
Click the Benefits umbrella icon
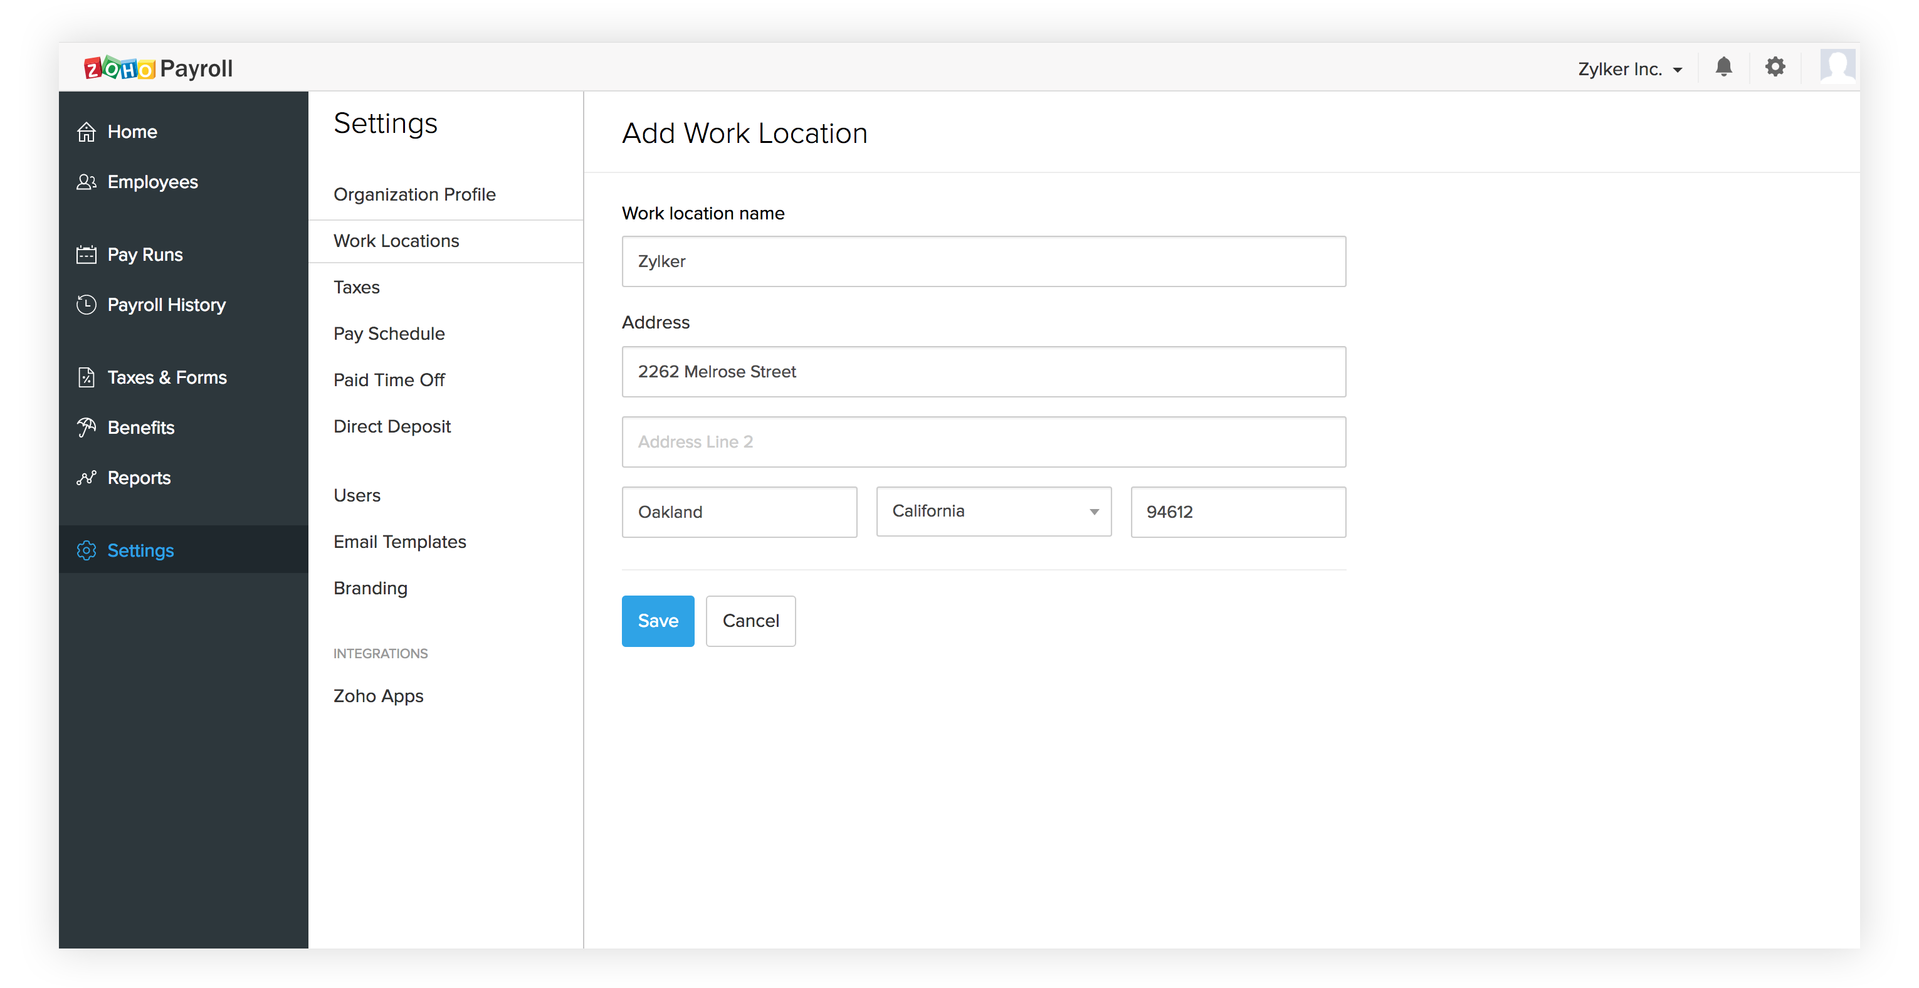[87, 427]
